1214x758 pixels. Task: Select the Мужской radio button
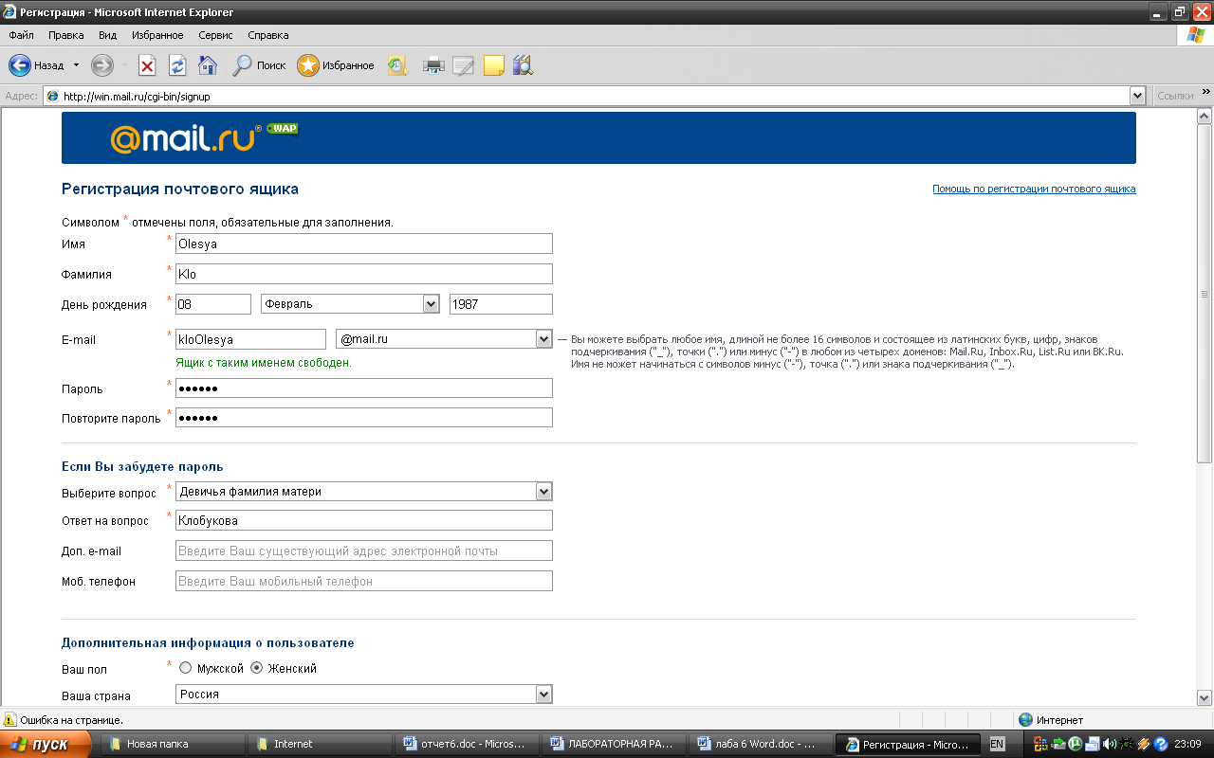(x=186, y=668)
